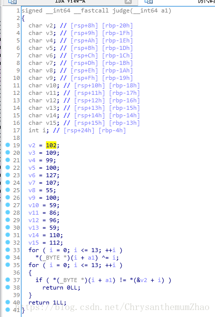
Task: Click the blue dot on line 25
Action: [x=7, y=190]
